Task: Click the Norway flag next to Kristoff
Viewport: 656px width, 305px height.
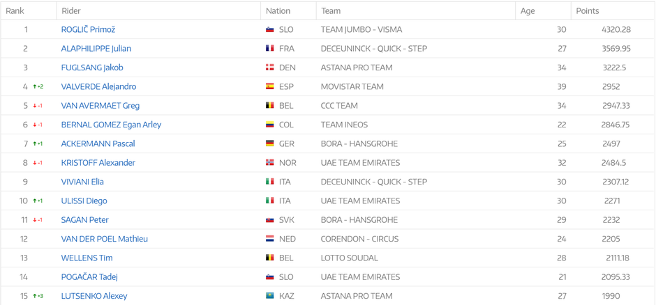Action: [269, 163]
